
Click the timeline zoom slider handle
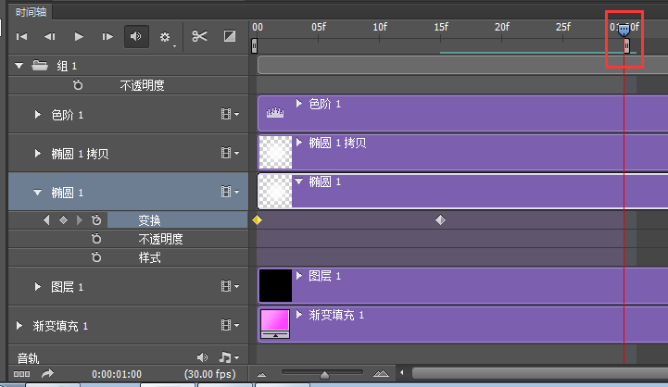click(323, 374)
